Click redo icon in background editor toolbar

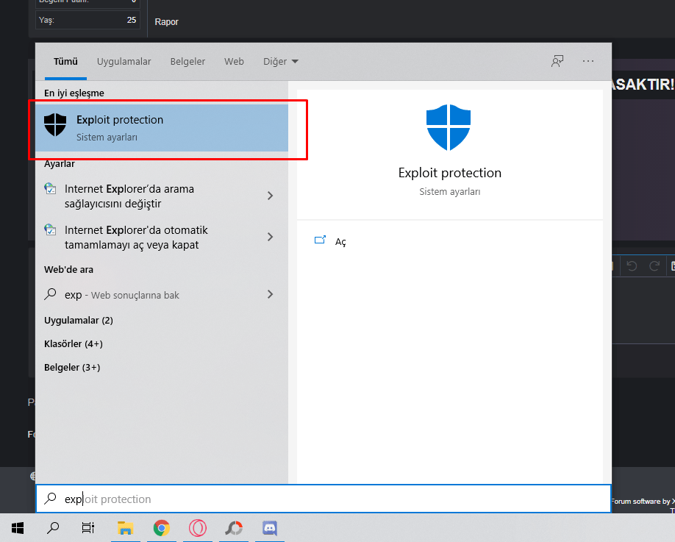pos(654,265)
